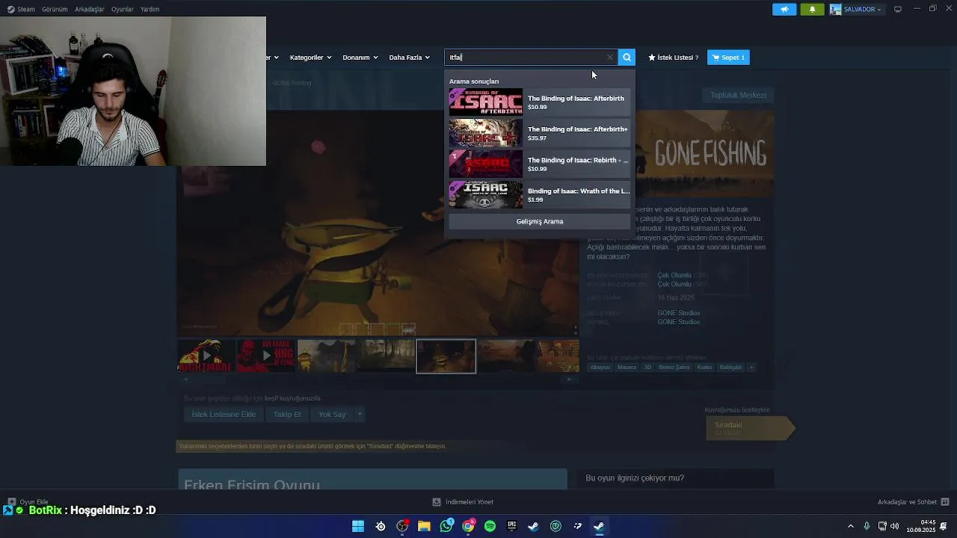Expand the SALVADOR account dropdown

click(856, 10)
